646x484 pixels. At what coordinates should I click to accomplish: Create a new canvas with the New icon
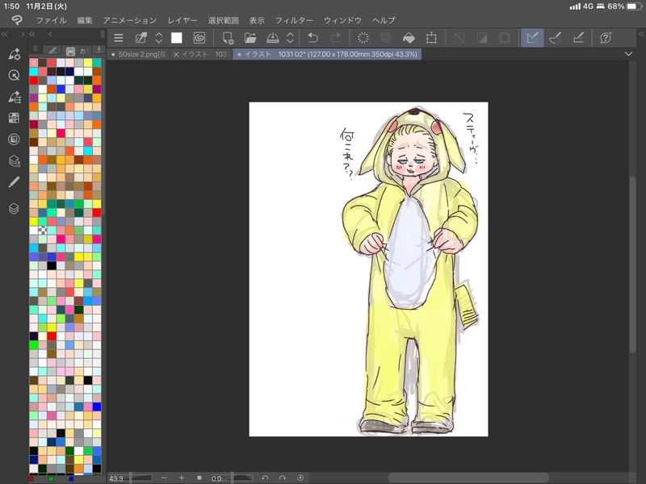click(x=228, y=38)
